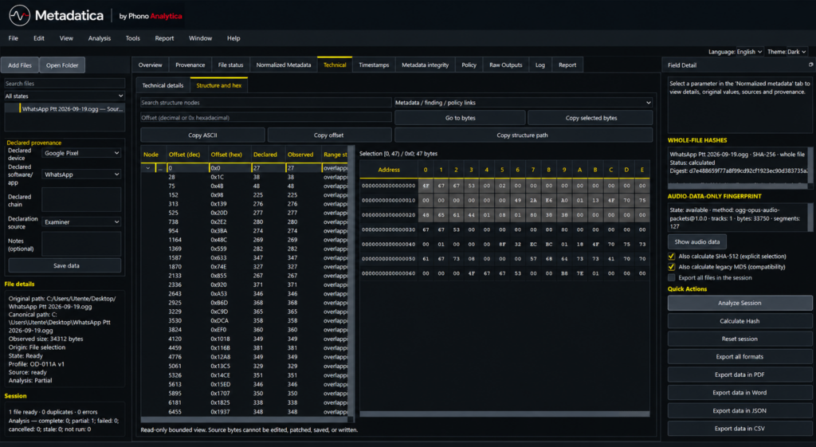Switch to the Policy tab
The height and width of the screenshot is (447, 816).
click(x=469, y=65)
